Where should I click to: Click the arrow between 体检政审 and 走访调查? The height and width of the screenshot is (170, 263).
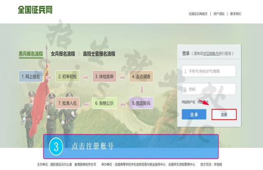tap(122, 76)
